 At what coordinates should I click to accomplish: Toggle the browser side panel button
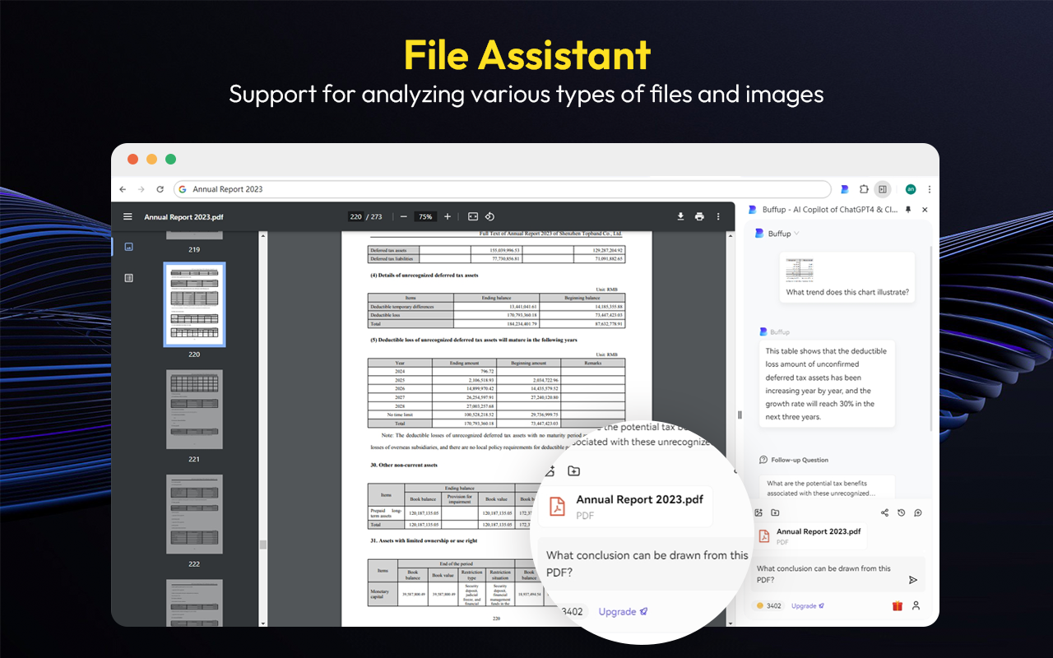883,189
